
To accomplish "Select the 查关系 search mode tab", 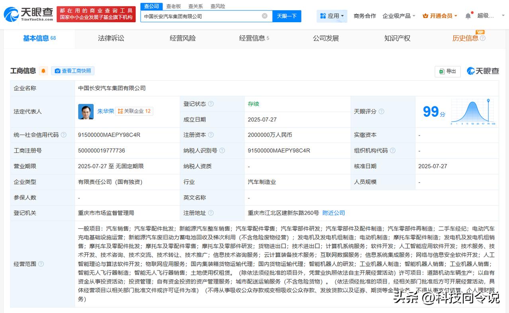I will [x=196, y=6].
